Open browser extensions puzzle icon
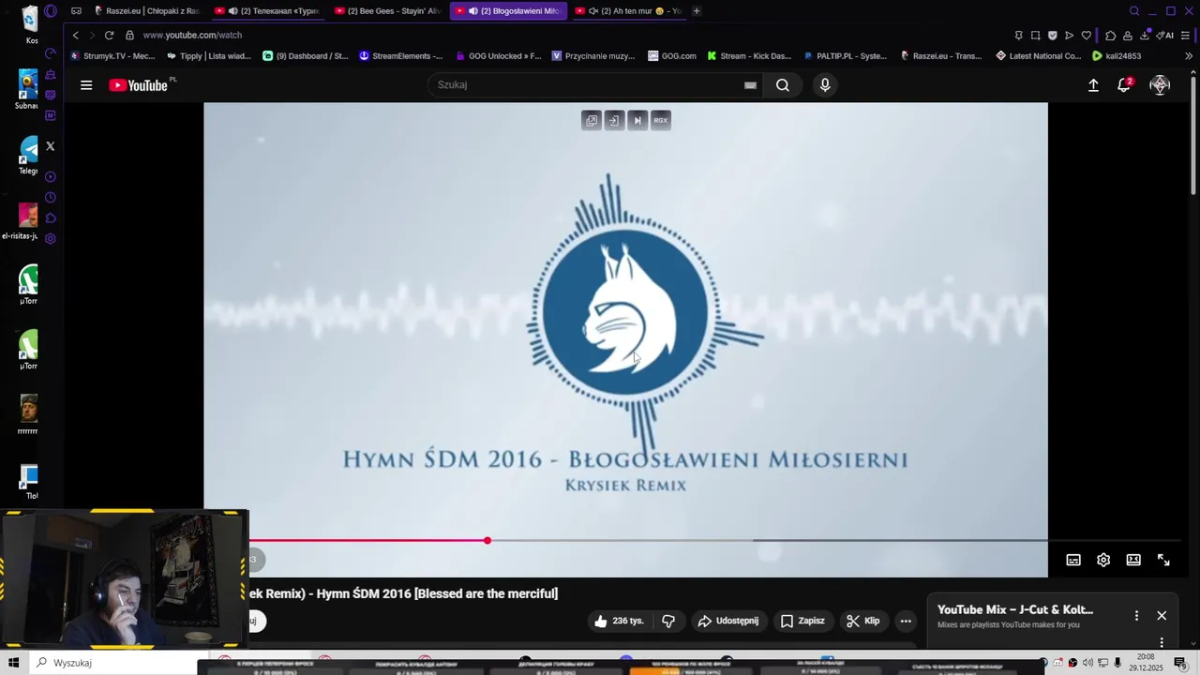 1110,36
